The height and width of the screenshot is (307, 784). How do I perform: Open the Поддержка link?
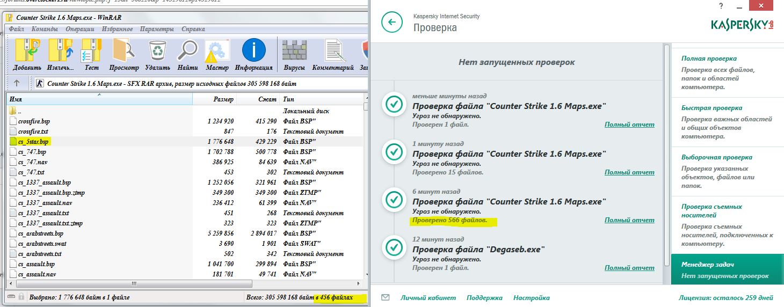point(484,298)
